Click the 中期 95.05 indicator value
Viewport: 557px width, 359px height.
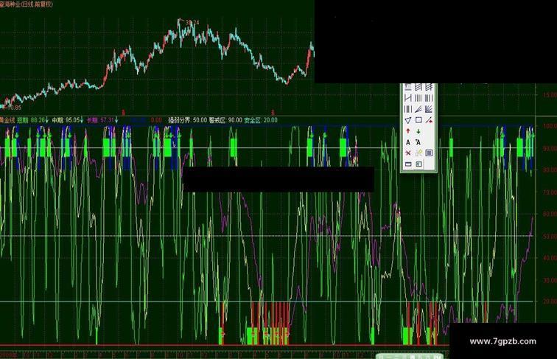tap(68, 120)
